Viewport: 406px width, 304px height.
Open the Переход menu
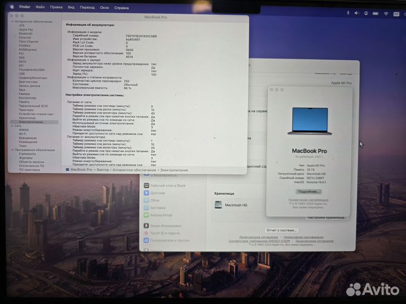pyautogui.click(x=87, y=7)
